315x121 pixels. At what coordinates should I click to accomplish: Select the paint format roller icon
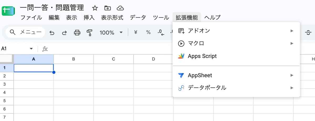[x=90, y=33]
